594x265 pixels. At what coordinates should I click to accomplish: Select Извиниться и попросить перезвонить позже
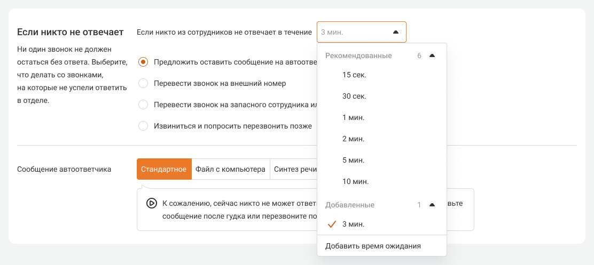tap(143, 126)
